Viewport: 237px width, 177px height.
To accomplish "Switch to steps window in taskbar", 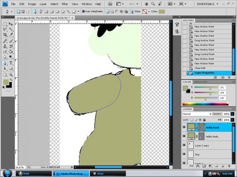I will click(x=108, y=173).
